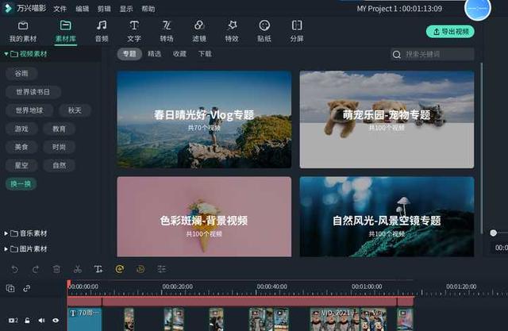Click the 搜索关键词 search field
This screenshot has height=331, width=508.
tap(437, 54)
